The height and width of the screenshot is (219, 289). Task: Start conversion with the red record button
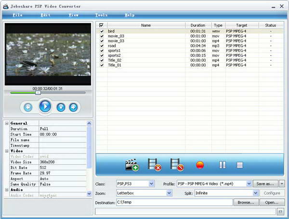[x=200, y=165]
